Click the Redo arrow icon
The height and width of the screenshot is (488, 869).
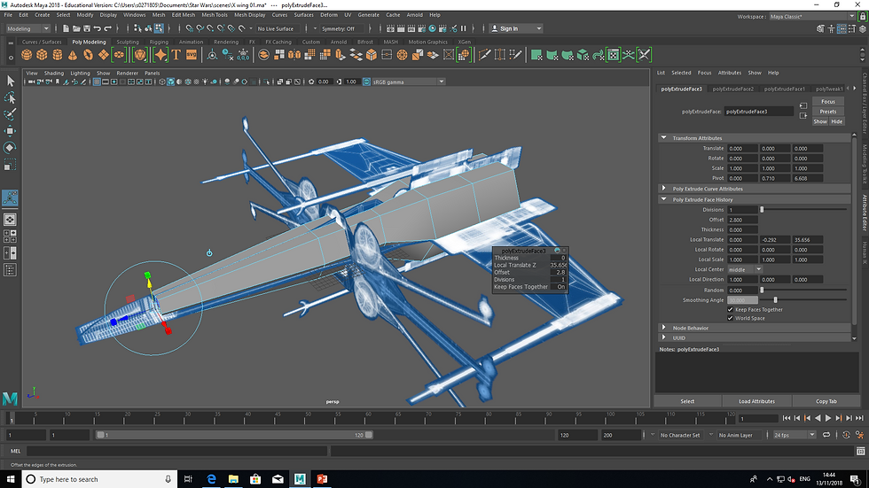[108, 28]
